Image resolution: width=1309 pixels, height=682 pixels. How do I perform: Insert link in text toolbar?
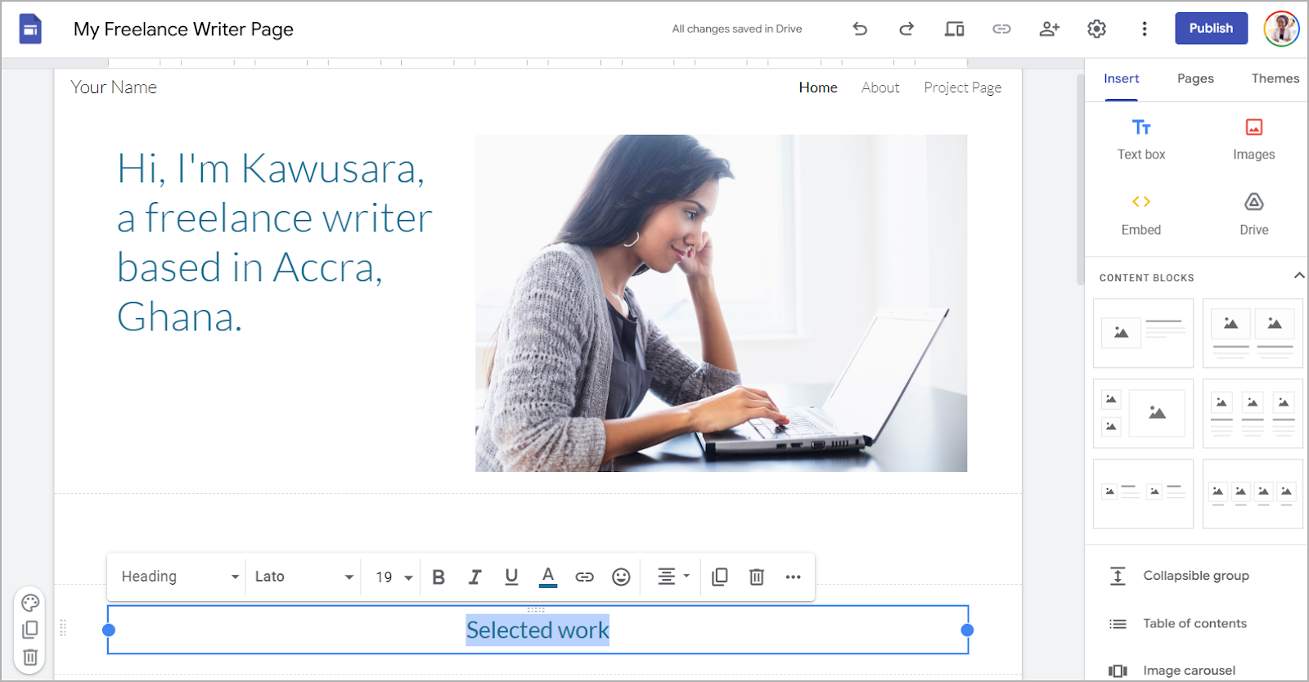(x=584, y=577)
